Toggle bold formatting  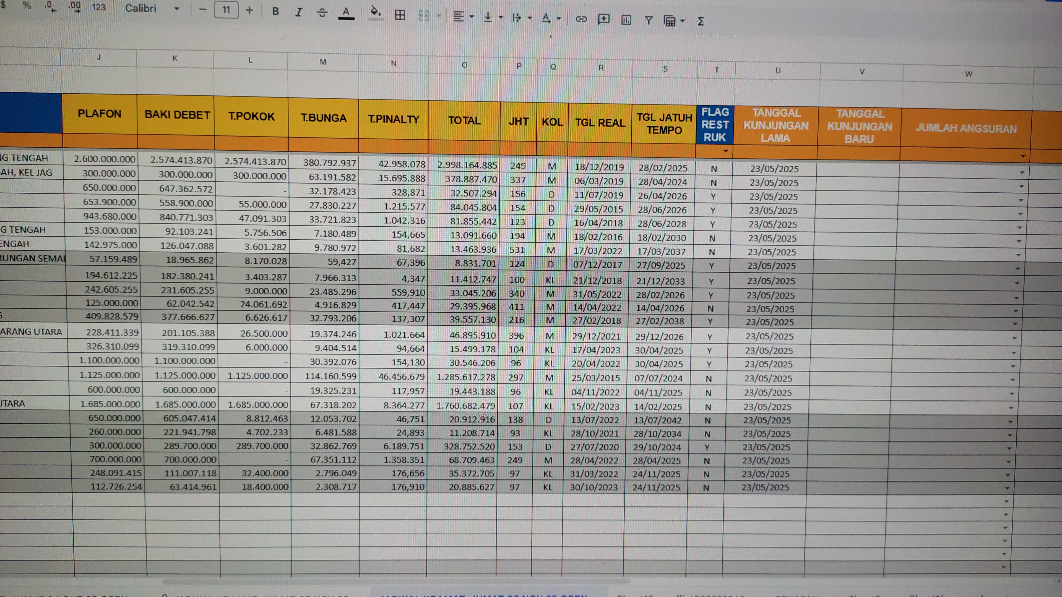(x=275, y=12)
